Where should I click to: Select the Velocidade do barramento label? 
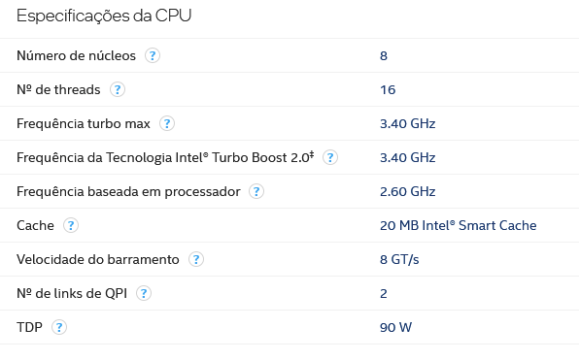(98, 259)
